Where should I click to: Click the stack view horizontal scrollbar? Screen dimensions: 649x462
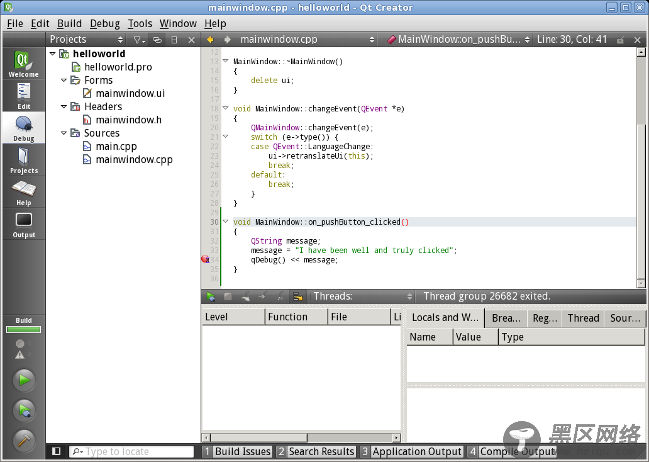(x=301, y=437)
